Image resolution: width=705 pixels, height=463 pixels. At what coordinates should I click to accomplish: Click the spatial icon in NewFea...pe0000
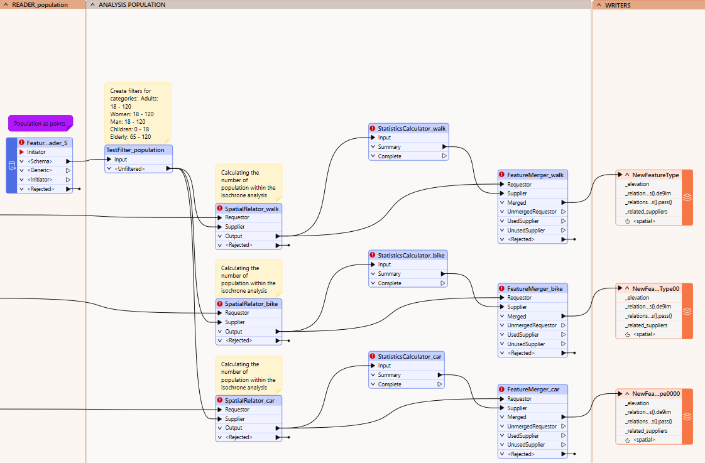(628, 440)
